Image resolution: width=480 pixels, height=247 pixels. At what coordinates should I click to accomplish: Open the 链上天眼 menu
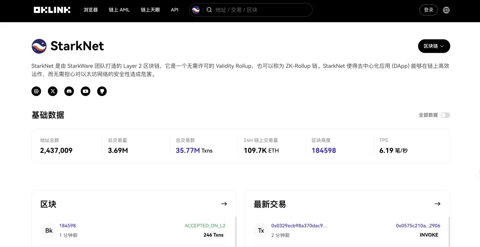(150, 10)
